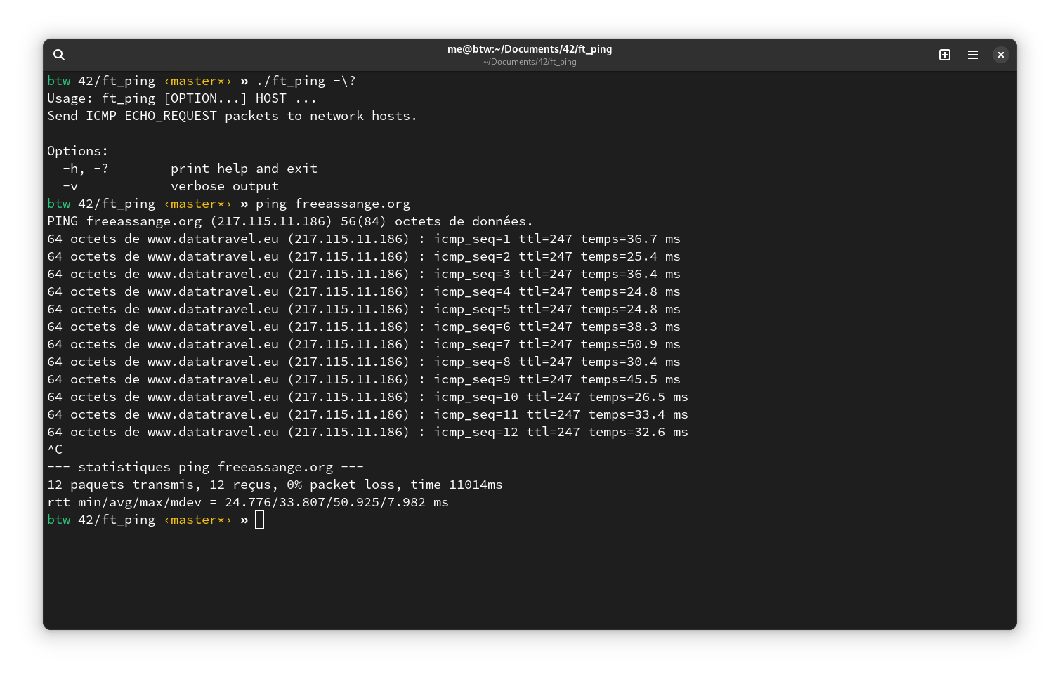The height and width of the screenshot is (677, 1060).
Task: Close the terminal window
Action: click(1001, 55)
